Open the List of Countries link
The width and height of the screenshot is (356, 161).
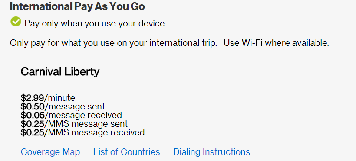click(x=126, y=152)
